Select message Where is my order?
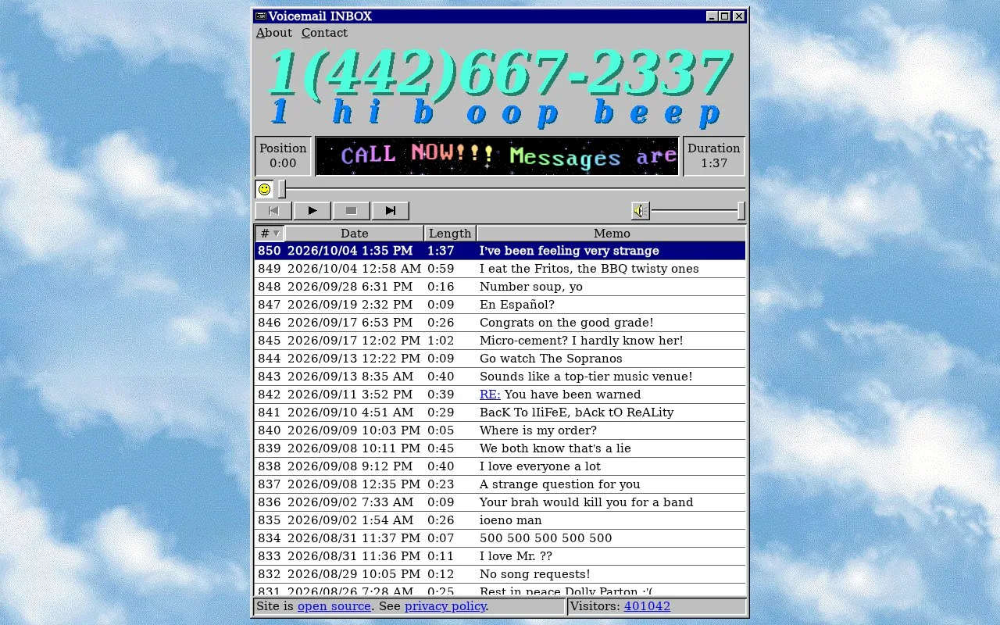The height and width of the screenshot is (625, 1000). point(500,430)
